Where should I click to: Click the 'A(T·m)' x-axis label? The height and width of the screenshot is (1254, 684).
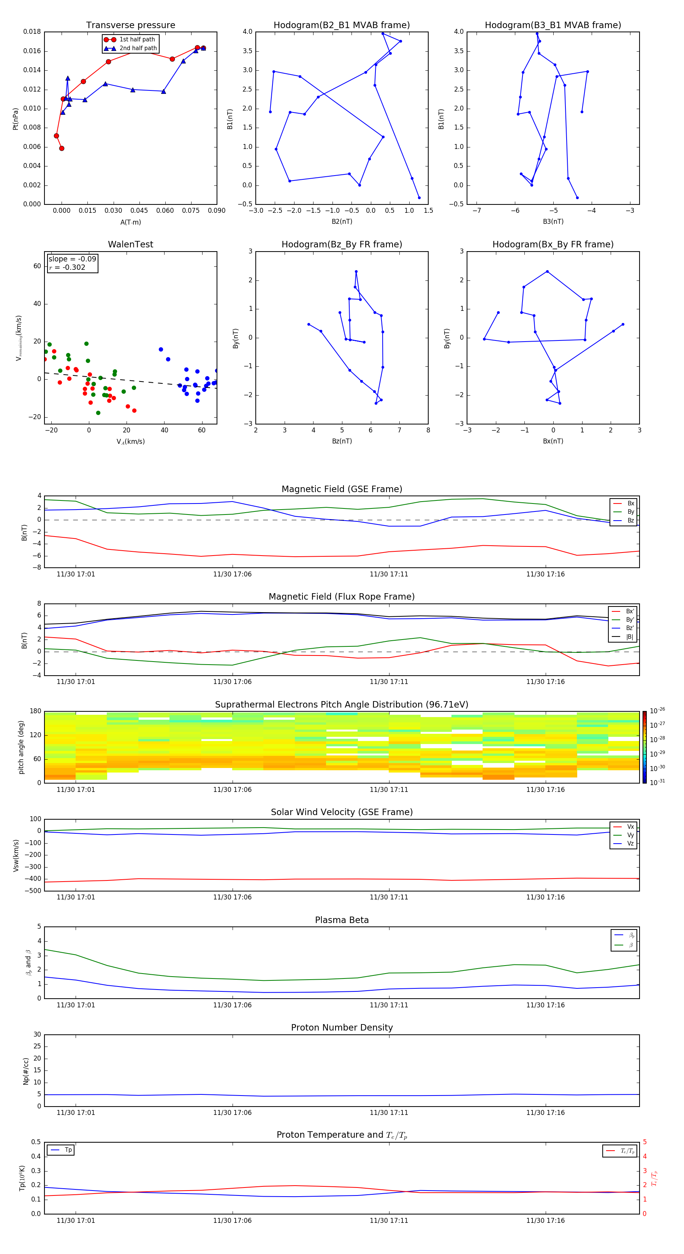pos(130,222)
